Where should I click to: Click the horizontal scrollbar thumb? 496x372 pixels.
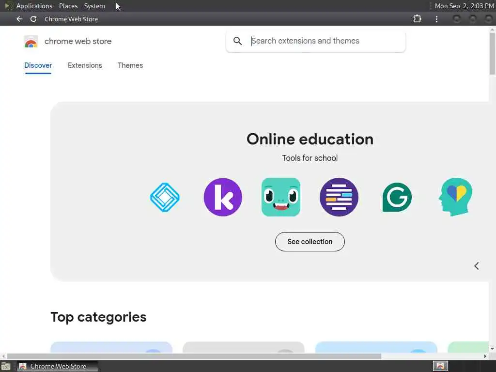coord(194,356)
